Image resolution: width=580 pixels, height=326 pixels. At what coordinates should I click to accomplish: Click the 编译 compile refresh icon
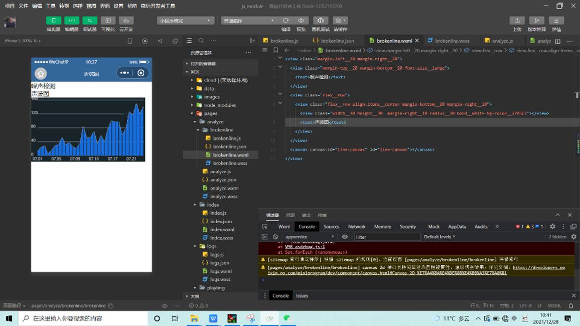(285, 21)
